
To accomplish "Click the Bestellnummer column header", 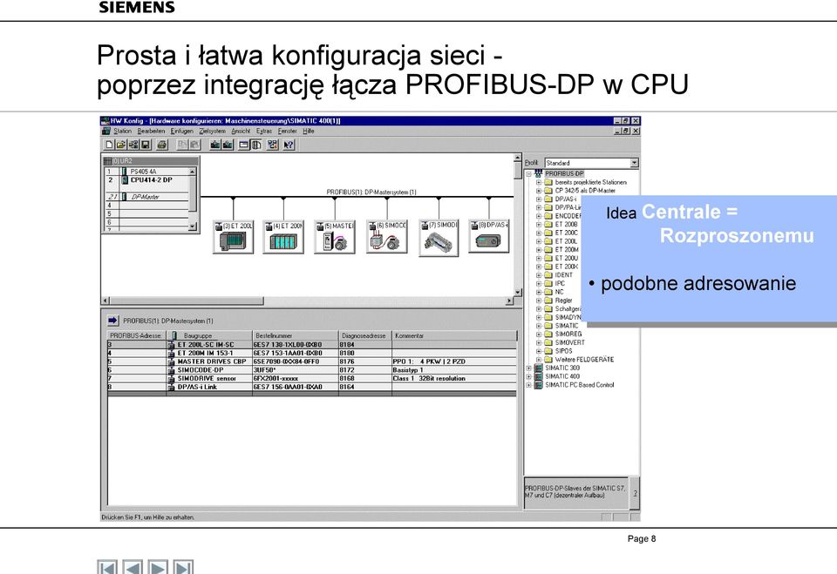I will coord(296,335).
